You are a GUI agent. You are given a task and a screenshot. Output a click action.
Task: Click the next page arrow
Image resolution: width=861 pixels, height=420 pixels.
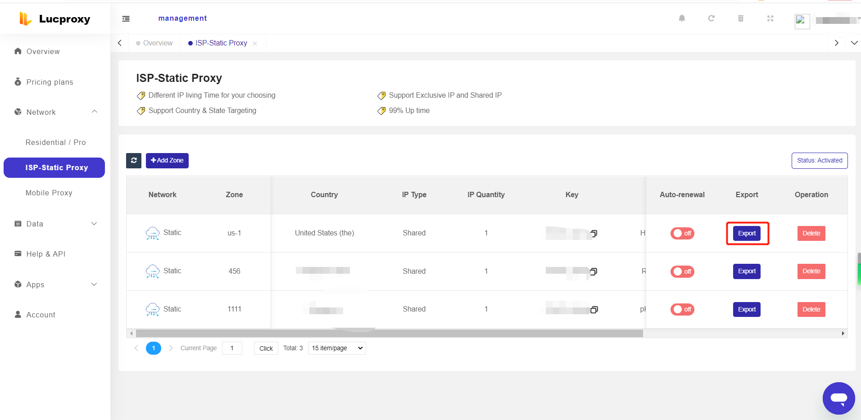point(171,348)
